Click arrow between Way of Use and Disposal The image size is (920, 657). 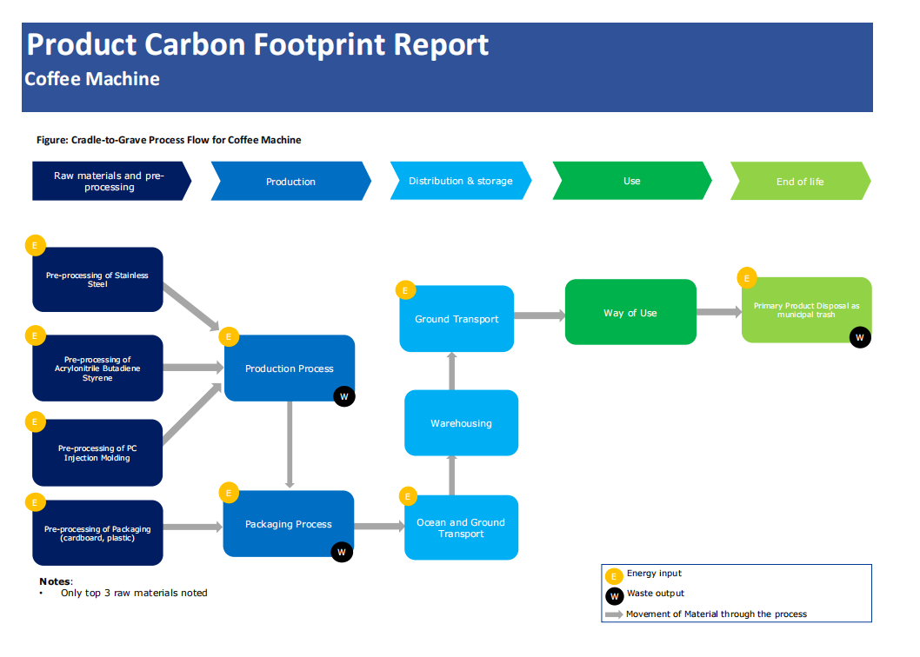pos(718,312)
